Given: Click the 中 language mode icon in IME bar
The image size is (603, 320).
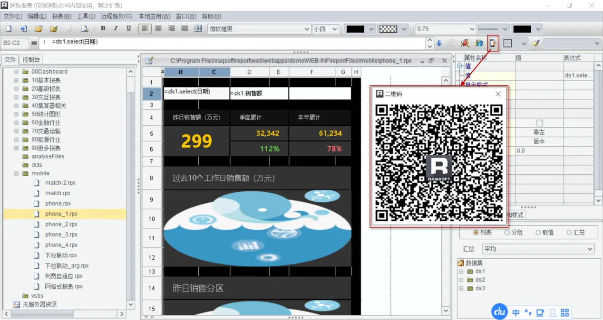Looking at the screenshot, I should (x=516, y=313).
